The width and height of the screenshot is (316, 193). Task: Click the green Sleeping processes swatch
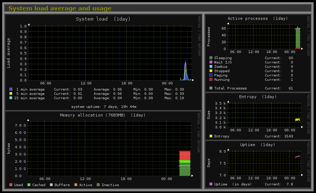pos(211,58)
